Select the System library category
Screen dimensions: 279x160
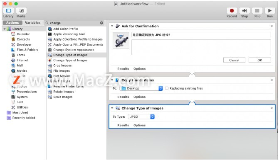click(x=22, y=97)
